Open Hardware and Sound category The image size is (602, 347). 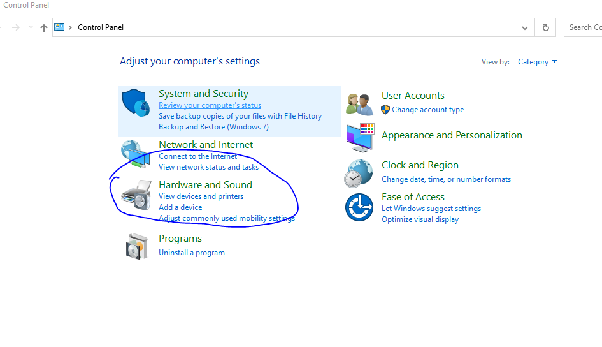click(x=205, y=184)
